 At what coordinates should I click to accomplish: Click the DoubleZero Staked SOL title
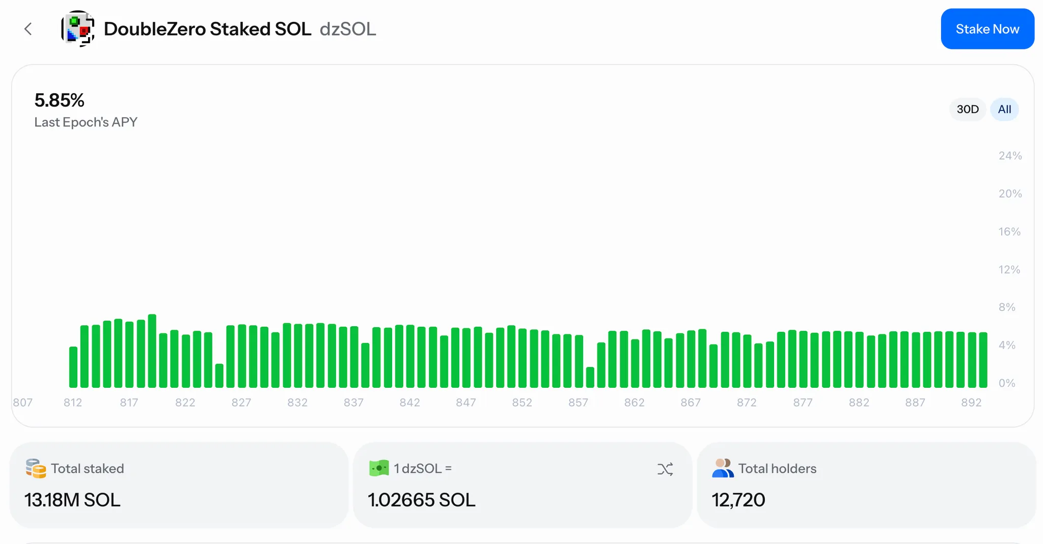click(x=207, y=29)
